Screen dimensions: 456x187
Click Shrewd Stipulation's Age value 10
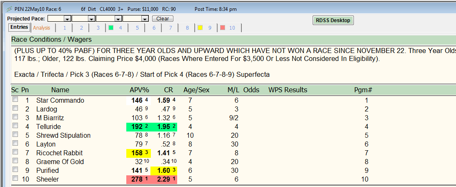point(190,135)
